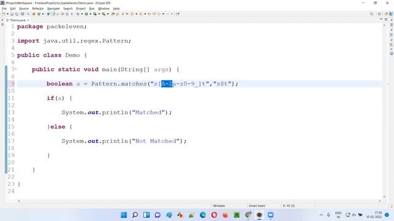The width and height of the screenshot is (394, 221).
Task: Open the Window menu
Action: coord(103,9)
